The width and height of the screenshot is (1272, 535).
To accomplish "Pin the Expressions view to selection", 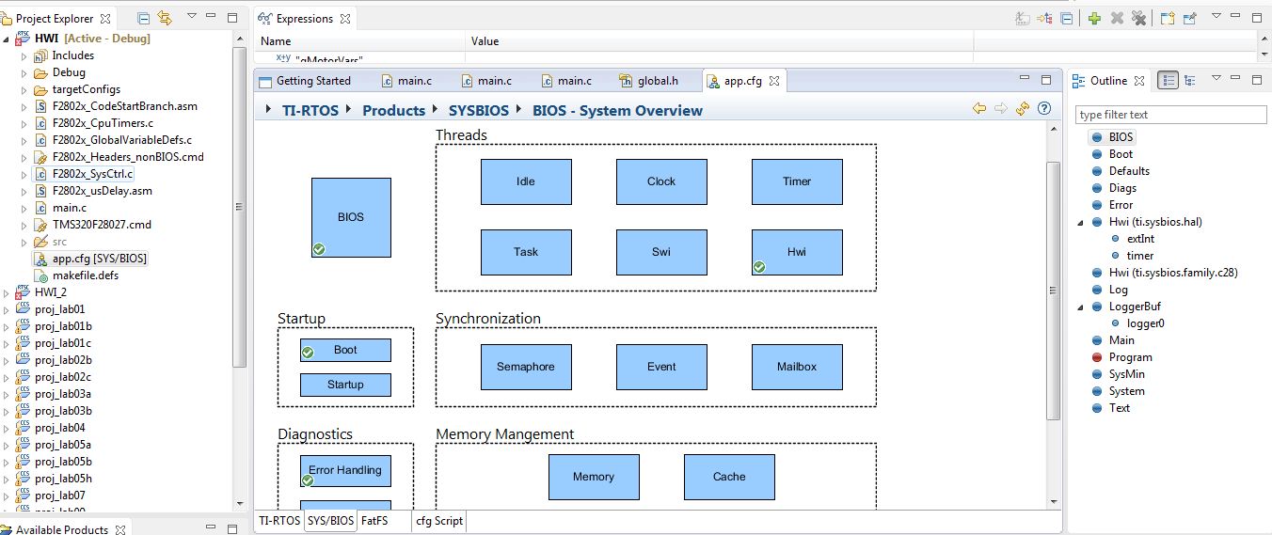I will pyautogui.click(x=1189, y=18).
